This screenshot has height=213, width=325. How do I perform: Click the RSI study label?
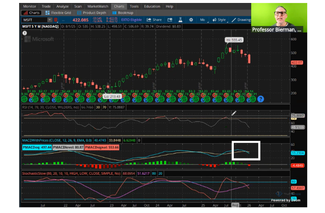point(51,107)
